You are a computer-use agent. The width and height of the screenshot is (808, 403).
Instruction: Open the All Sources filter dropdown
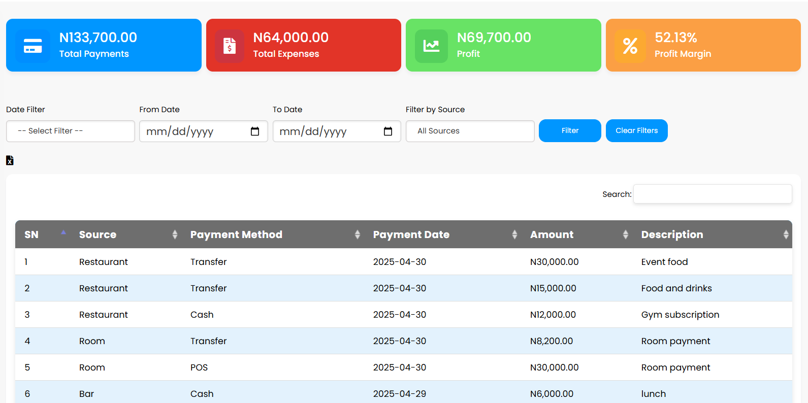coord(470,131)
